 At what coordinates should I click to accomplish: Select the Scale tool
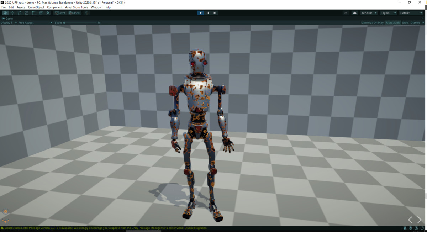pos(26,12)
